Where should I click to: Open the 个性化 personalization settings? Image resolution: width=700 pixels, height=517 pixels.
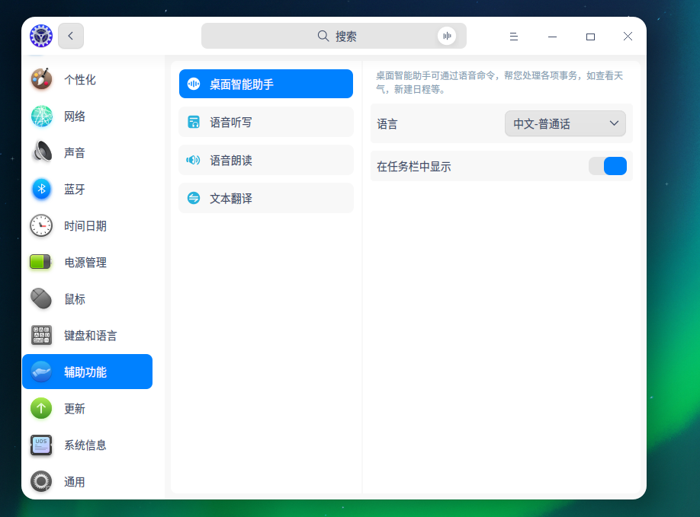click(x=87, y=80)
